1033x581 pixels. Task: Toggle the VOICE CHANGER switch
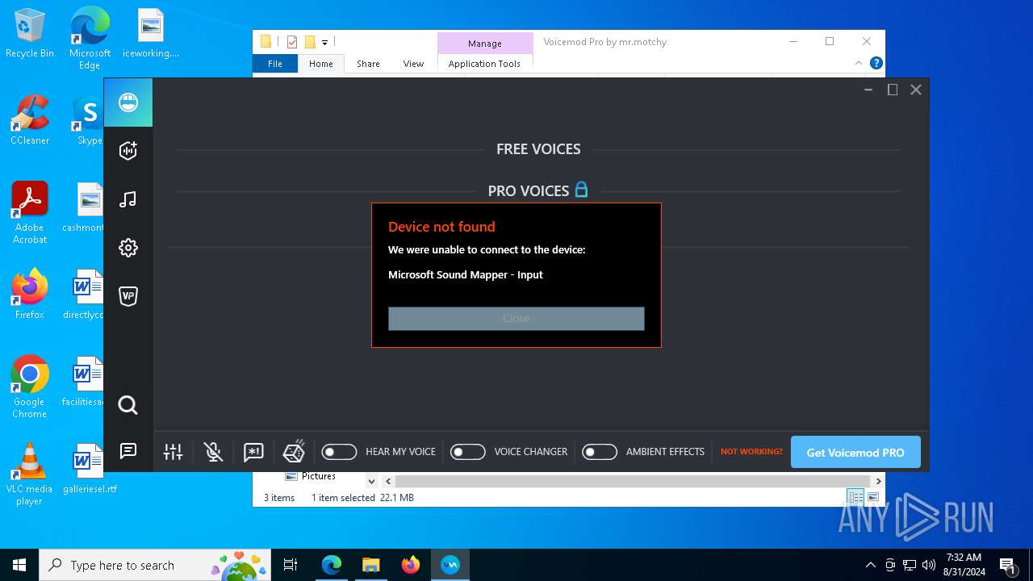(467, 452)
